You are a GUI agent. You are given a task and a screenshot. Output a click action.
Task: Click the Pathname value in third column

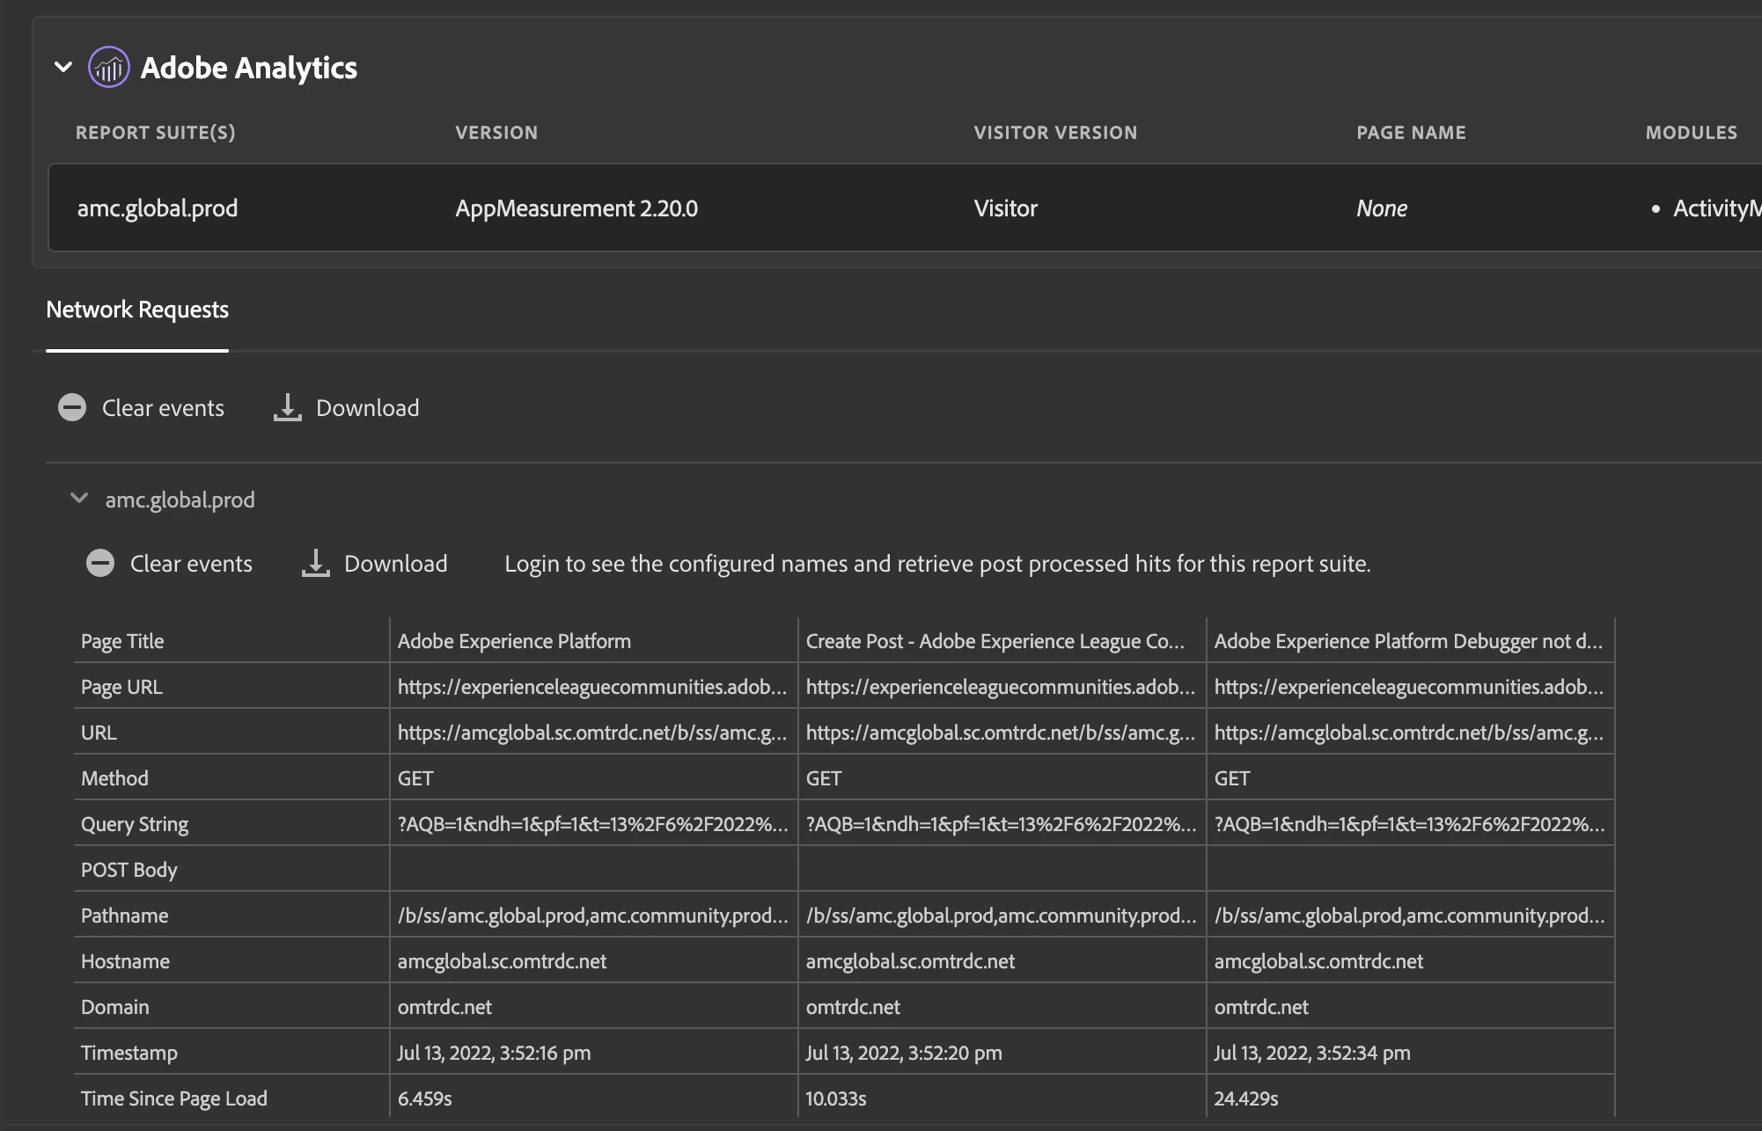click(x=1408, y=916)
